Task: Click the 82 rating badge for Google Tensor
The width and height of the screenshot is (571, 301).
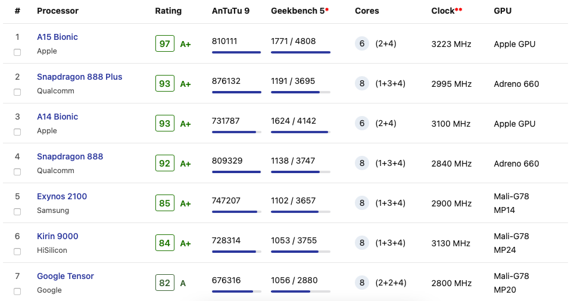Action: pos(164,283)
